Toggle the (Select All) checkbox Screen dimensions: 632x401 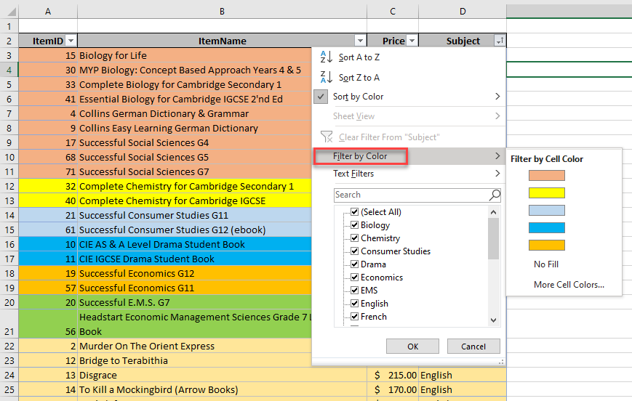[x=354, y=212]
